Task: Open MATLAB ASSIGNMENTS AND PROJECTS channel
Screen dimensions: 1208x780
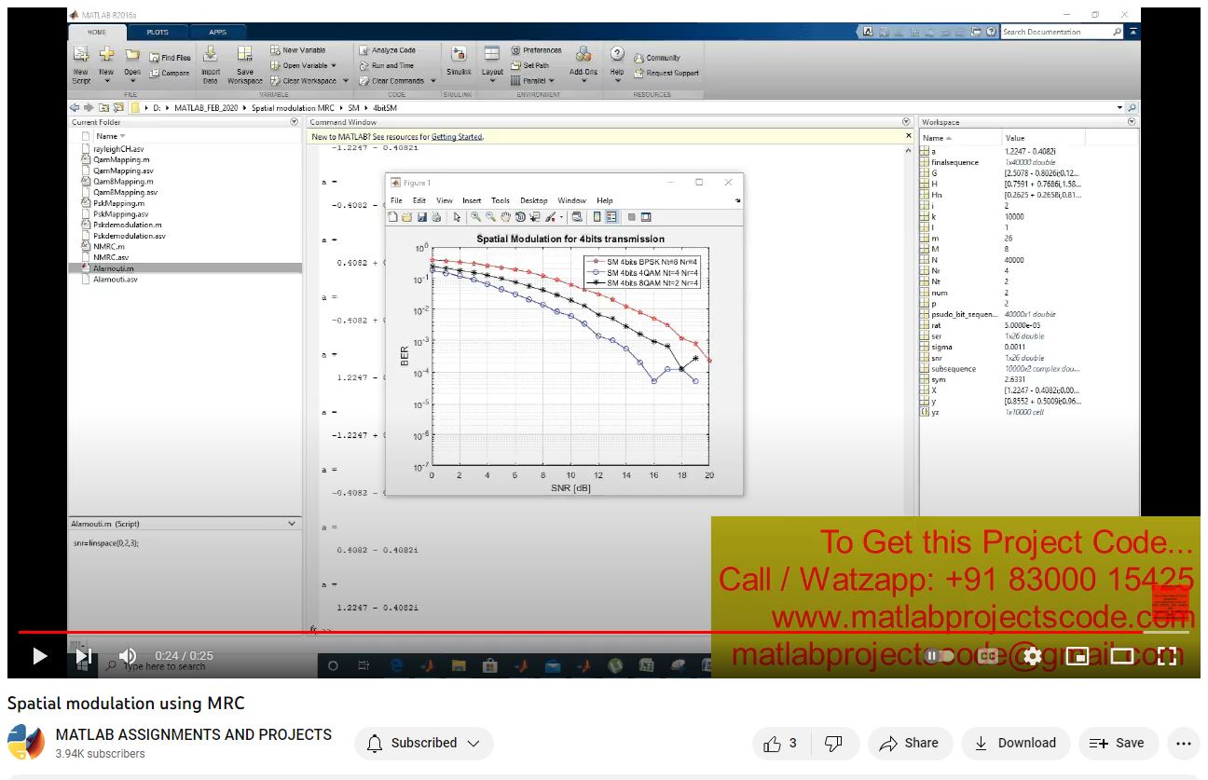Action: point(193,734)
